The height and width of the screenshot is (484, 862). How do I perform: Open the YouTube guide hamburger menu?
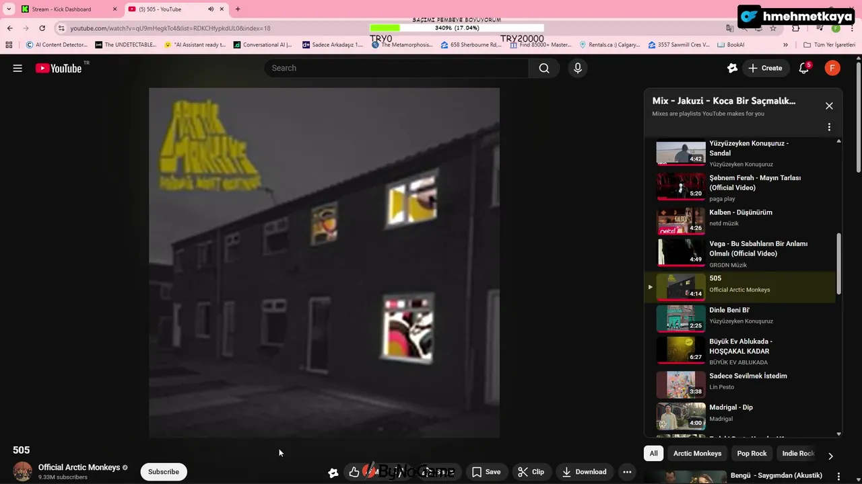click(x=18, y=68)
